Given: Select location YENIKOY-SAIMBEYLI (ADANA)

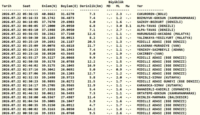Looking at the screenshot, I should pos(161,50).
